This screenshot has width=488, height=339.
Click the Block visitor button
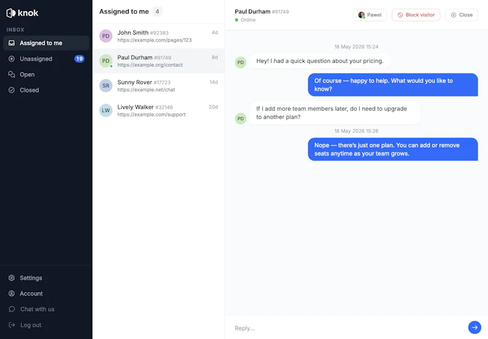tap(416, 15)
